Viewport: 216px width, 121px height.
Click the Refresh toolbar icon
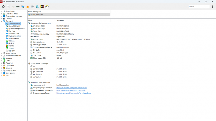coord(3,7)
